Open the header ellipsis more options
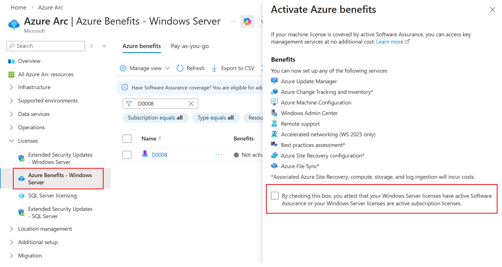 [234, 21]
